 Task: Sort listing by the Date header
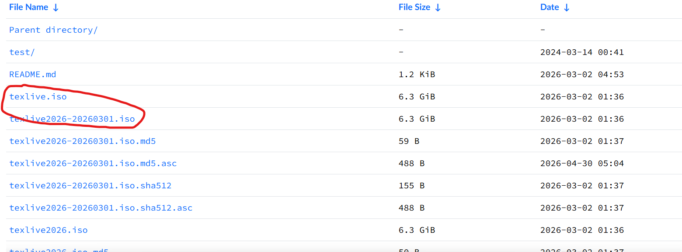(x=550, y=7)
